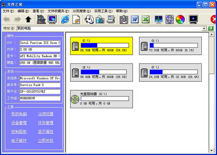Click the back arrow toolbar button

pyautogui.click(x=7, y=19)
